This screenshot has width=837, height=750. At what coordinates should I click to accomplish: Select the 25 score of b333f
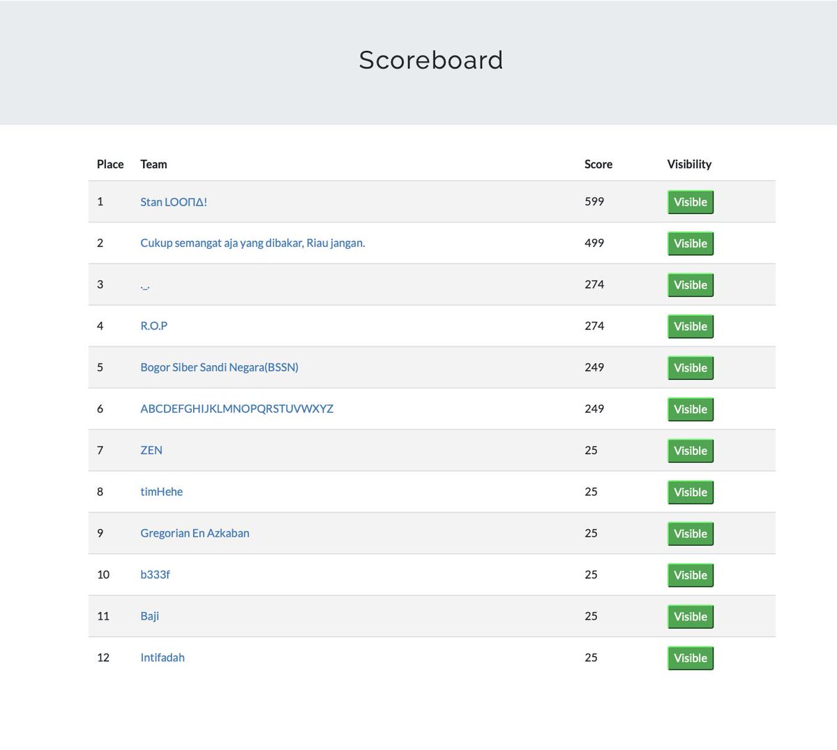tap(591, 575)
